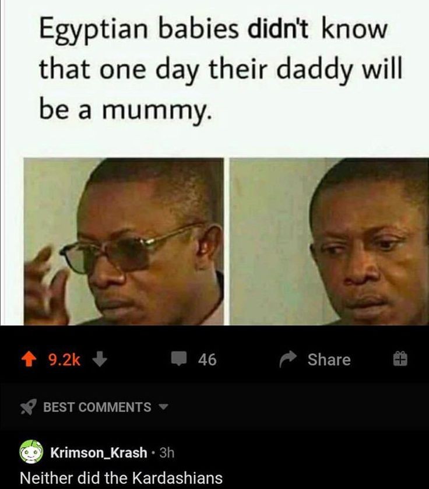The image size is (429, 489).
Task: Select the Neither did the Kardashians comment
Action: click(121, 478)
